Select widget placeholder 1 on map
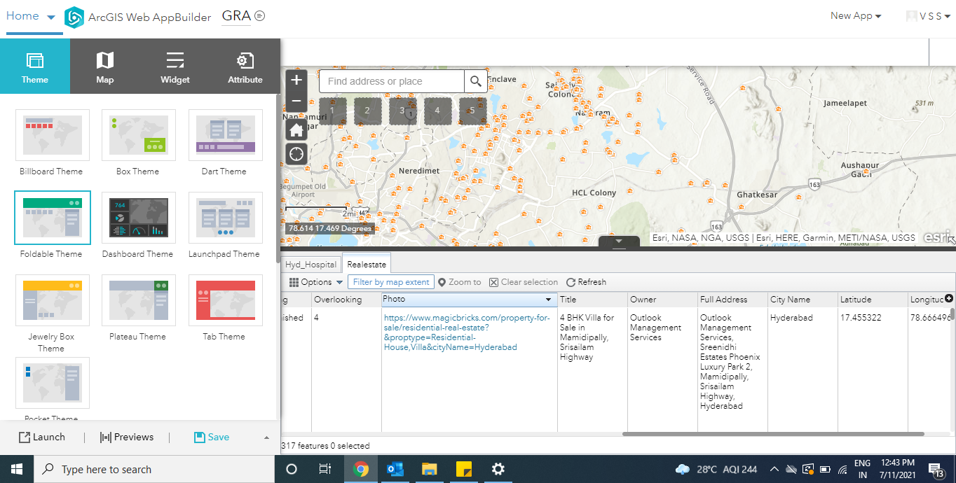This screenshot has width=956, height=483. pyautogui.click(x=332, y=111)
